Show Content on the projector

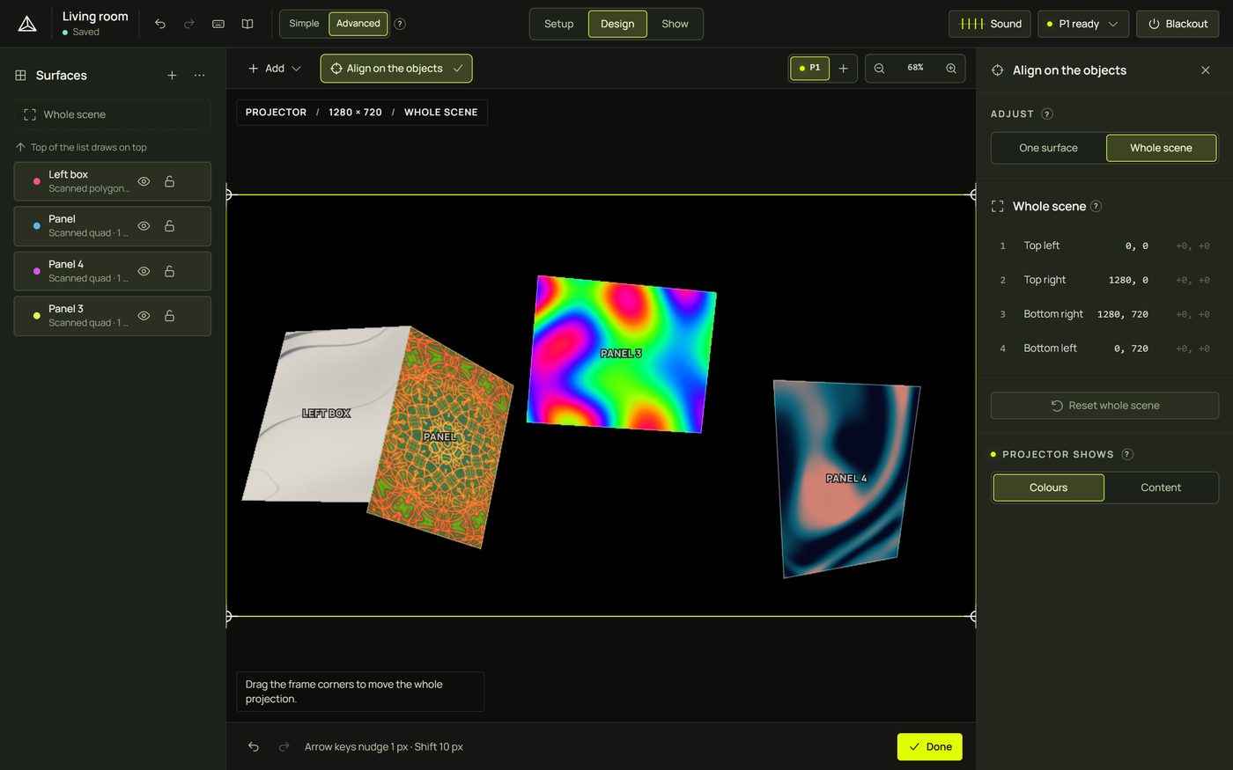pos(1161,488)
